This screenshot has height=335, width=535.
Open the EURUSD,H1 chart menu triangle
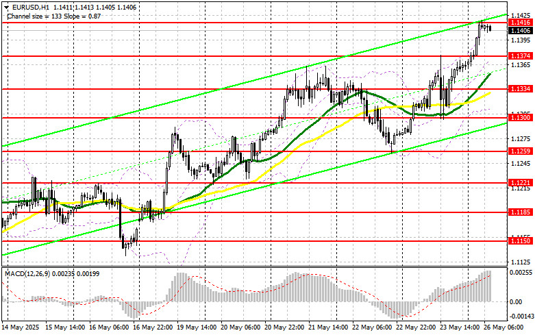click(7, 7)
